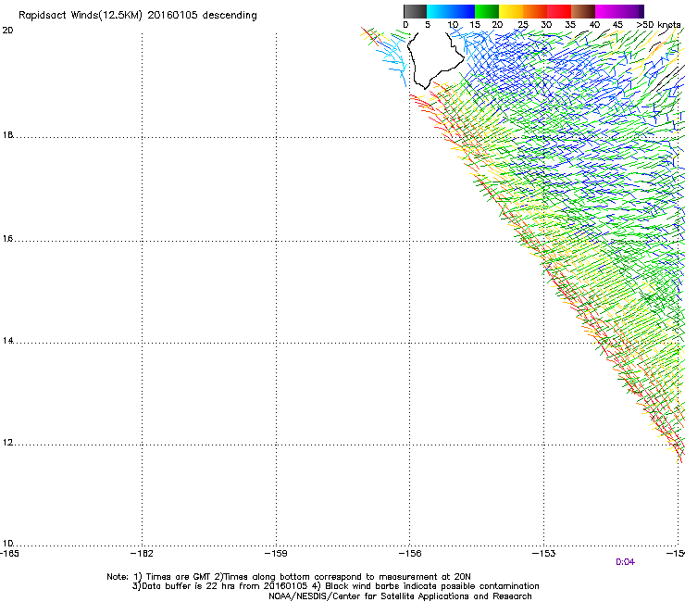Choose the yellow 20–25 knots legend segment
685x602 pixels.
(x=511, y=11)
